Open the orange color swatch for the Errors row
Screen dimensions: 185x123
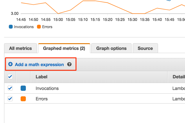pyautogui.click(x=23, y=99)
